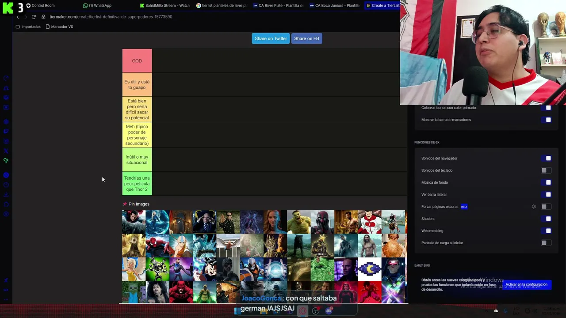Enable Forzar páginas oscuras switch
Image resolution: width=566 pixels, height=318 pixels.
click(x=546, y=207)
